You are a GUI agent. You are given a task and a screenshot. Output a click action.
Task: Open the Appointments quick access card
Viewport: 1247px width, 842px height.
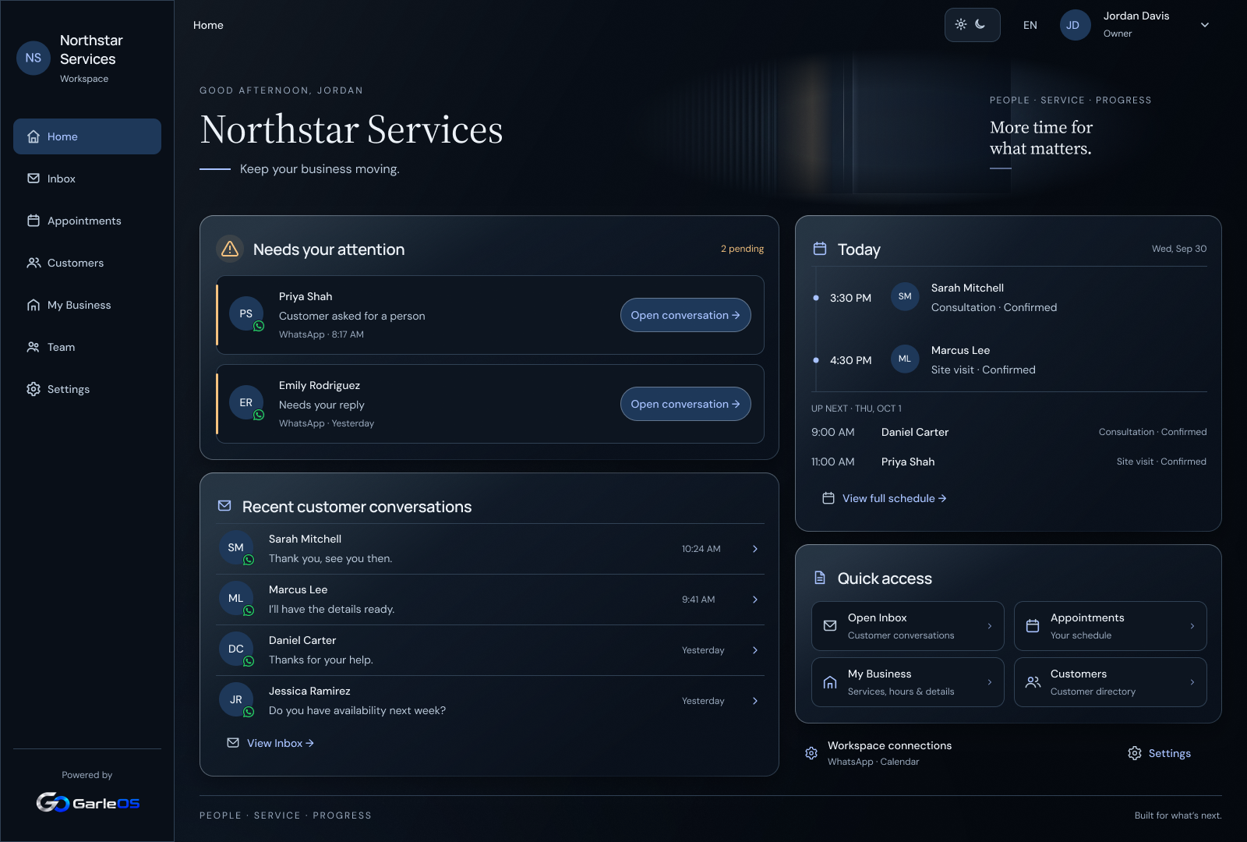pos(1111,626)
